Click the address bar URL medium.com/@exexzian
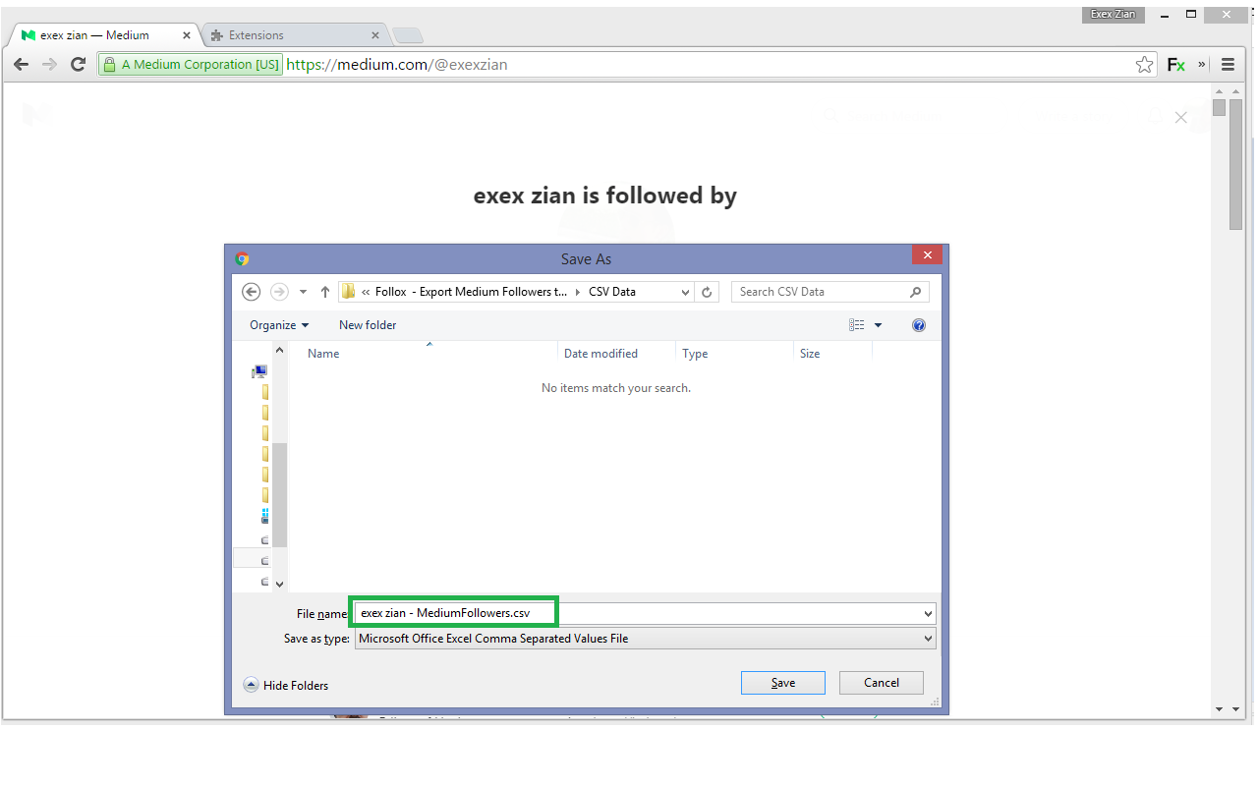Image resolution: width=1258 pixels, height=786 pixels. (x=397, y=65)
